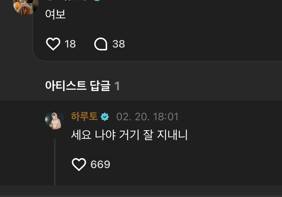Tap the 아티스트 답글 section header
Viewport: 282px width, 197px height.
click(x=78, y=86)
